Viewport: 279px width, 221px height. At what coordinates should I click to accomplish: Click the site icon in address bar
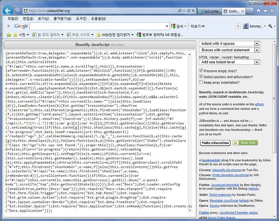pyautogui.click(x=26, y=11)
